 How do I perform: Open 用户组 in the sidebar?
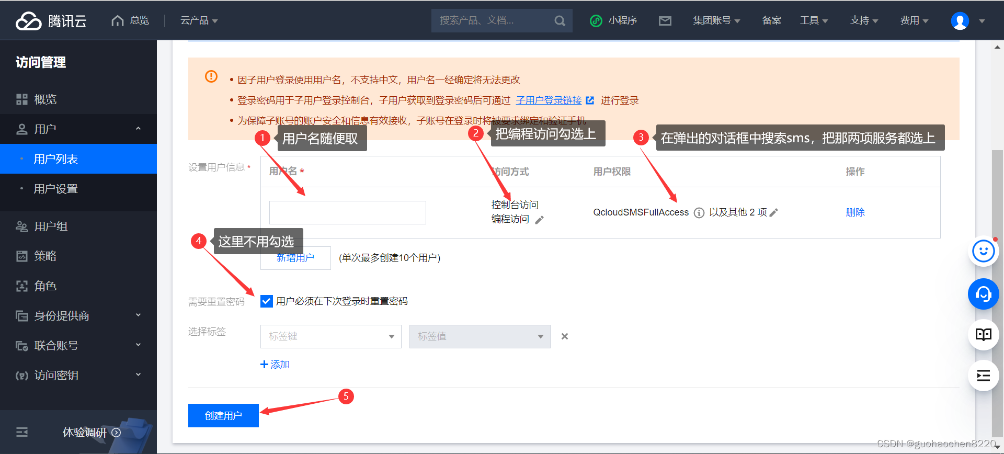(78, 226)
